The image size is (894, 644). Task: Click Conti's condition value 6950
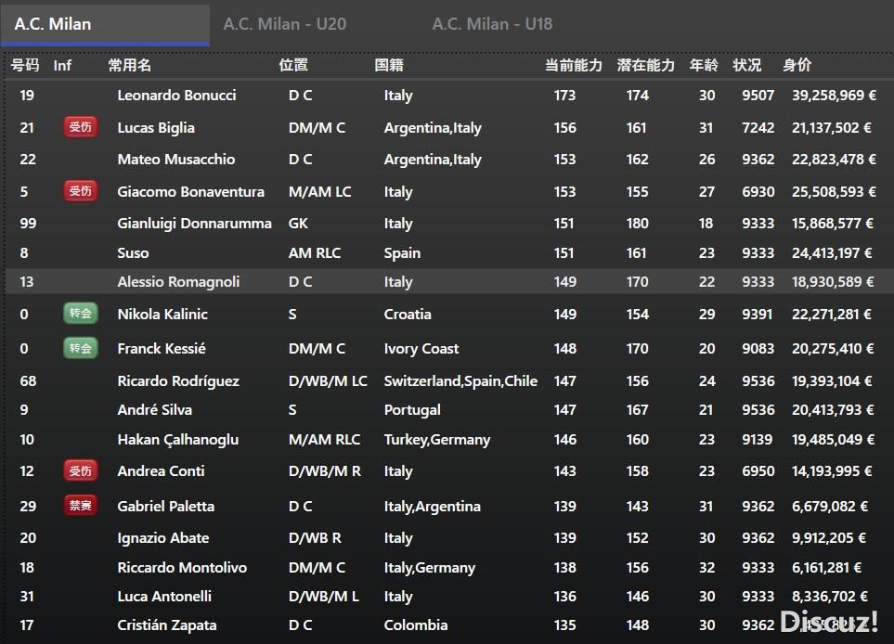click(758, 470)
